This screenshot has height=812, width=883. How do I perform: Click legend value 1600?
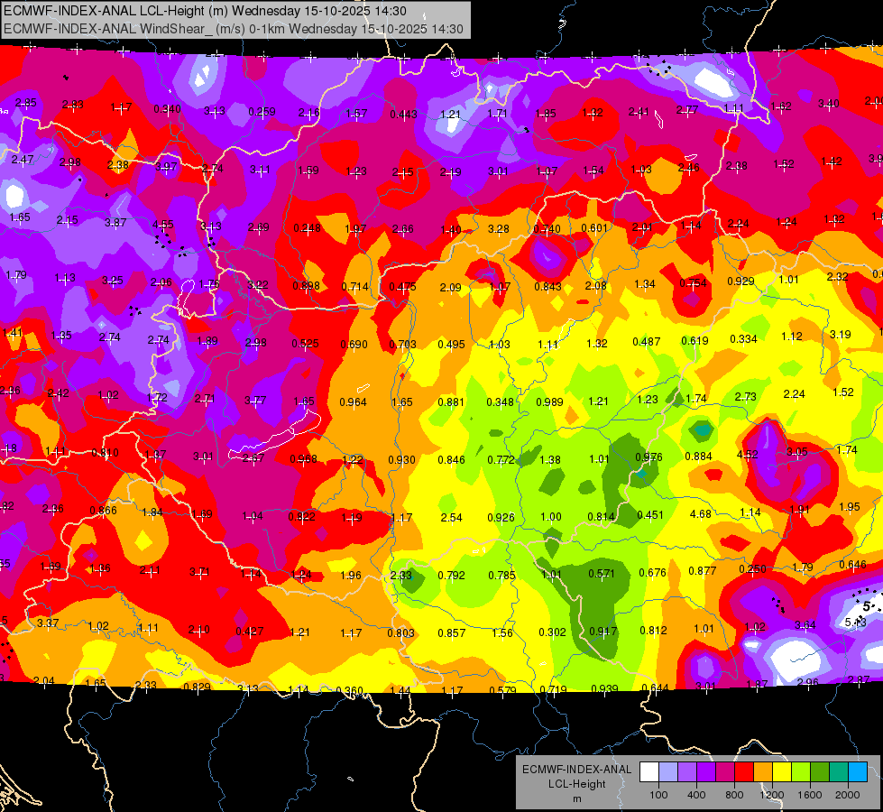click(809, 795)
